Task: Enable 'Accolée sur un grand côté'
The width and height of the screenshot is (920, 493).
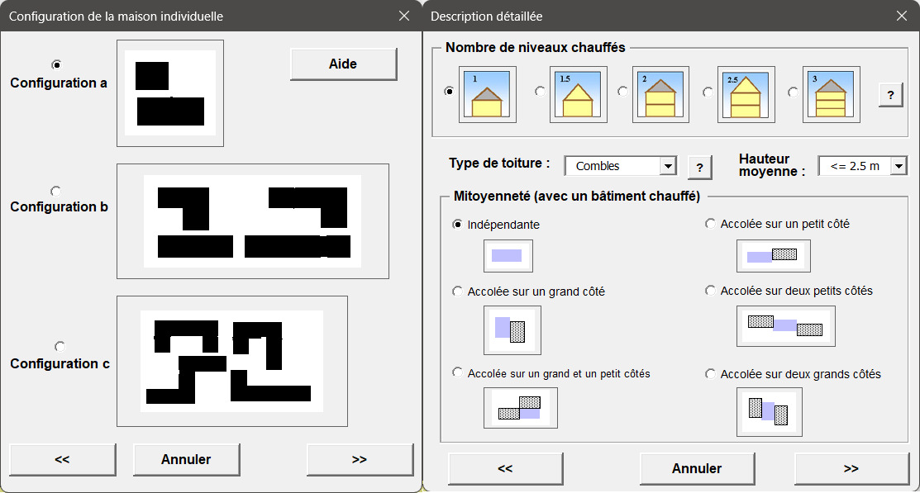Action: tap(459, 292)
